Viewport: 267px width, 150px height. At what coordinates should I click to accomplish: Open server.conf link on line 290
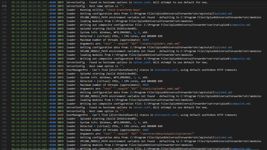(142, 62)
